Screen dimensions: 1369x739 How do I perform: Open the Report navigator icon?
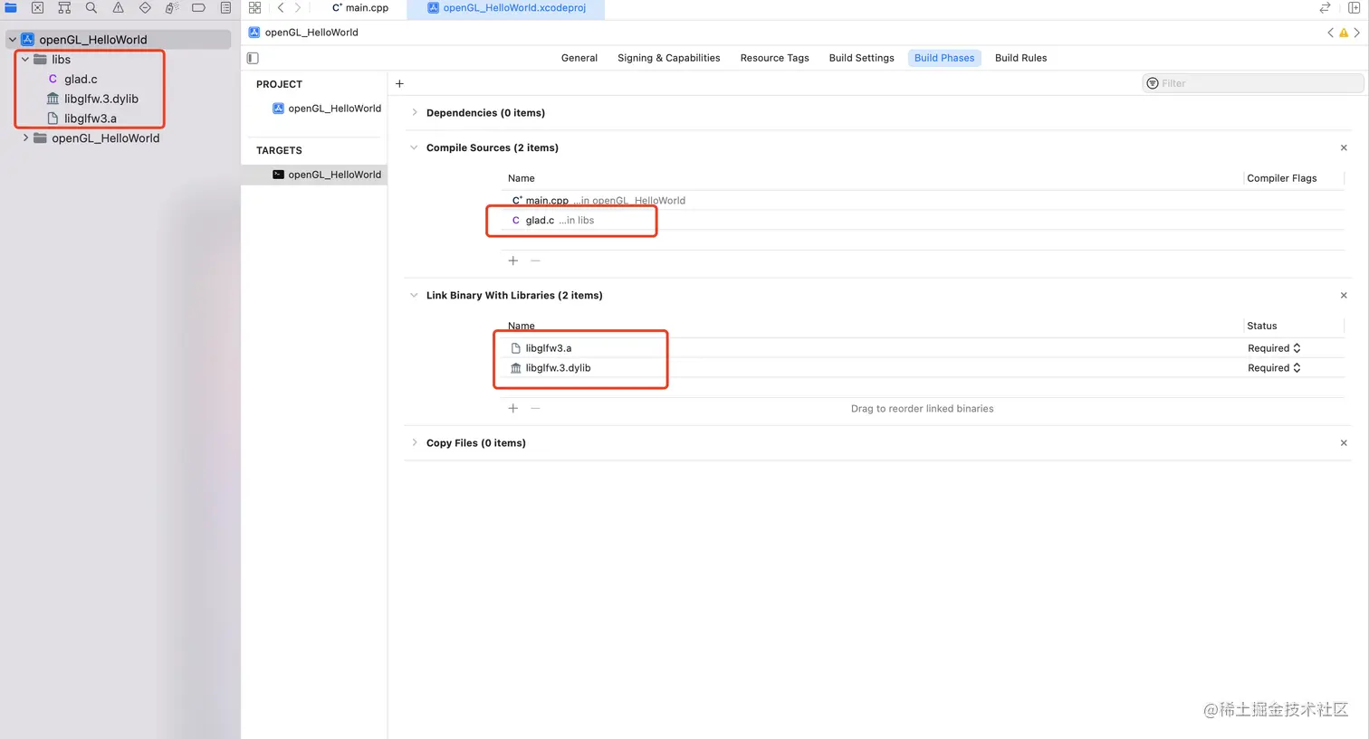(x=225, y=7)
